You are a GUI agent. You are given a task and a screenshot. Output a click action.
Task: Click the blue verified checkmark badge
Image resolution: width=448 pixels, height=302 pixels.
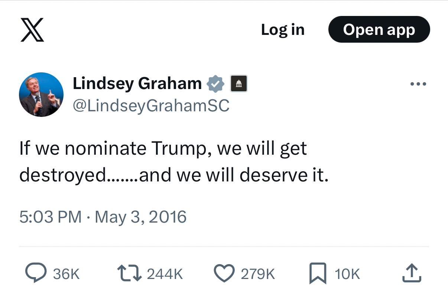(x=215, y=84)
